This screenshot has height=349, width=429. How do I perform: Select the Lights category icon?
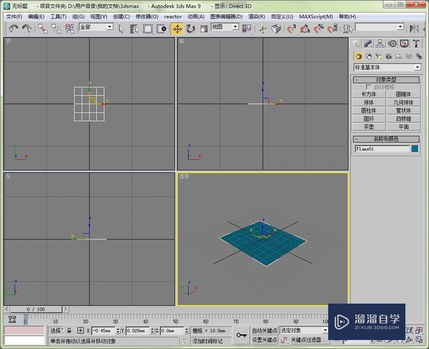(378, 56)
